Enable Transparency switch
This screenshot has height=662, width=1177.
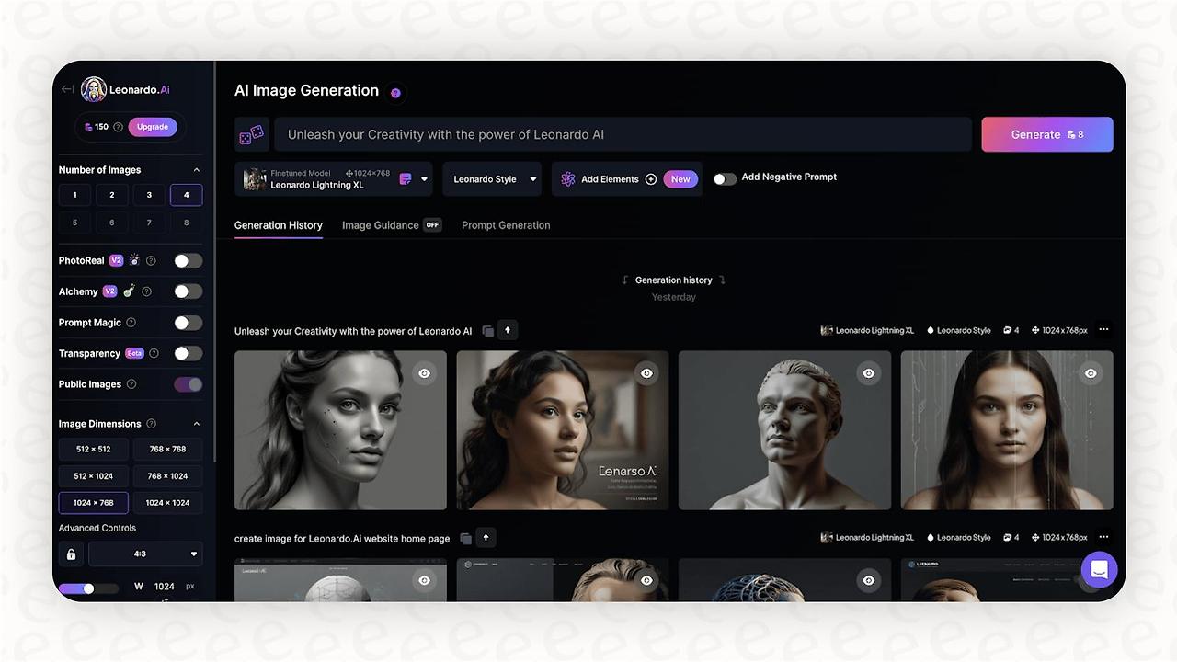coord(188,353)
